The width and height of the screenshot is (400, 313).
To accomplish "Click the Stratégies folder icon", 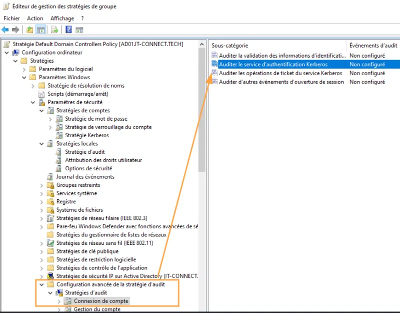I will [24, 61].
